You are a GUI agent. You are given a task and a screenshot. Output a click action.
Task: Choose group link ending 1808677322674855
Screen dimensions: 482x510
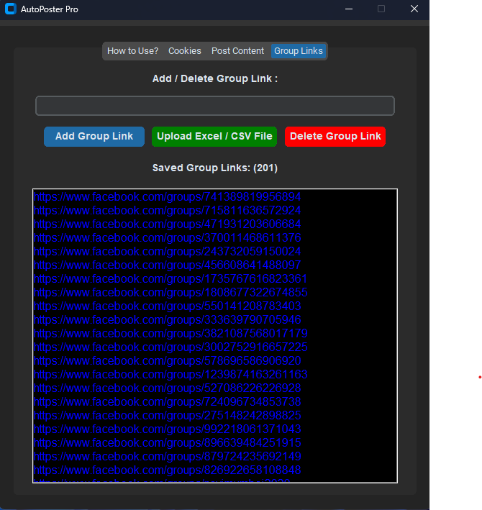(170, 292)
